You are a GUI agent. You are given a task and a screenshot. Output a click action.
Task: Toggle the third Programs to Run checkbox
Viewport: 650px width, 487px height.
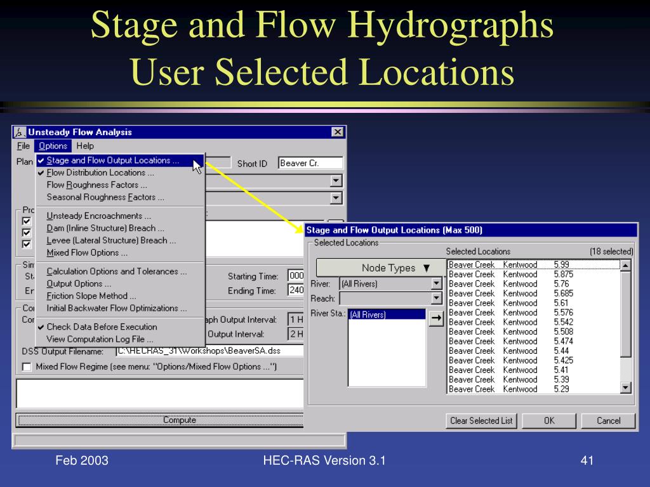(x=27, y=244)
